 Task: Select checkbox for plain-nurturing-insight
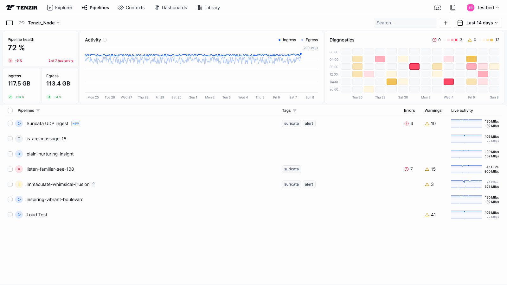point(10,154)
